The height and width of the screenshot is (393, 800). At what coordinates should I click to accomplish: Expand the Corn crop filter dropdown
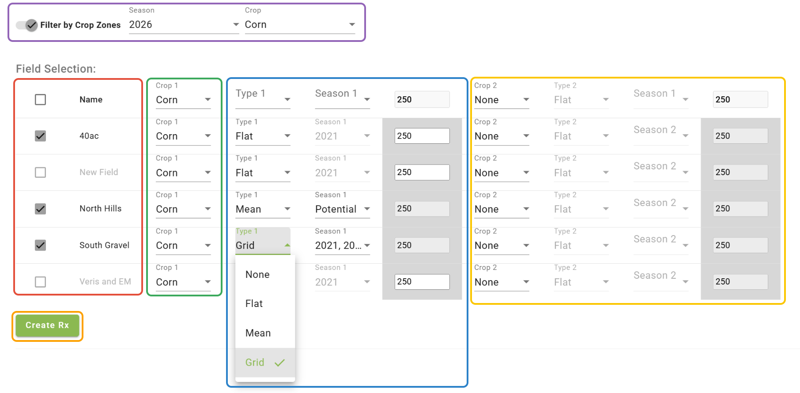(300, 25)
